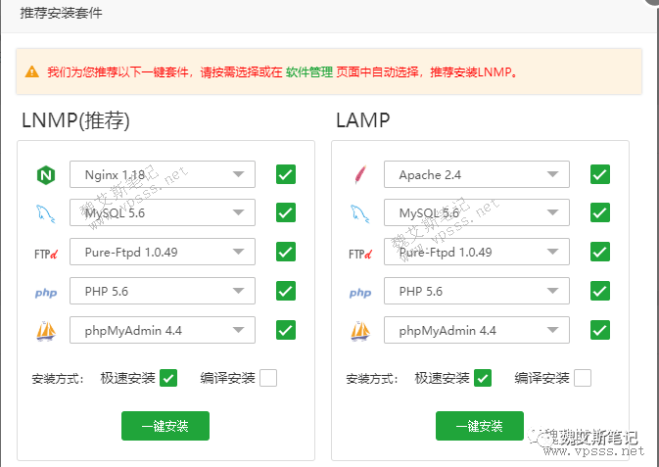Open the Apache 2.4 version dropdown

pos(477,174)
